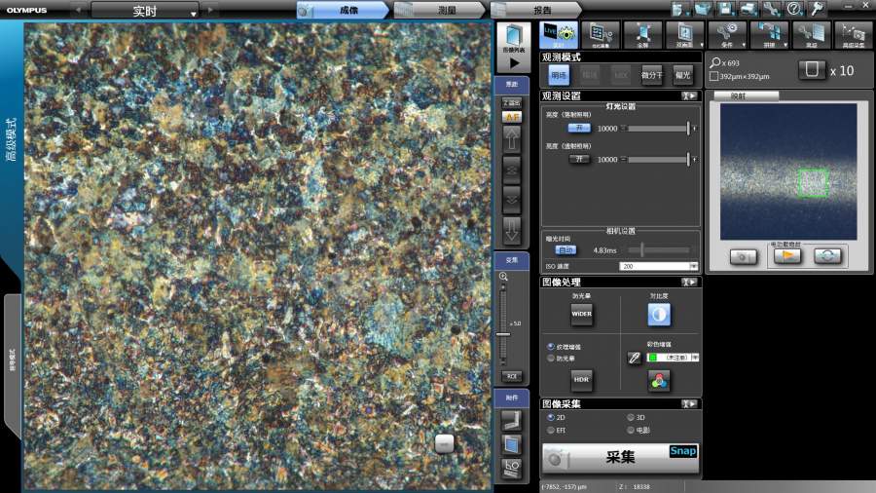
Task: Click the tools wrench icon dropdown in top bar
Action: click(771, 9)
